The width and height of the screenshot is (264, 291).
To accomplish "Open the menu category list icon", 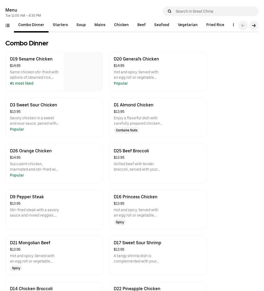I will tap(8, 26).
